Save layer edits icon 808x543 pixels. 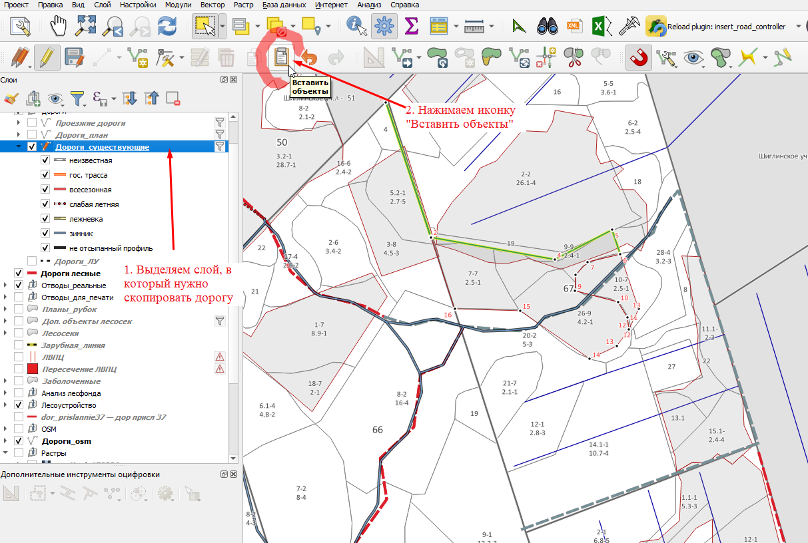(x=73, y=57)
